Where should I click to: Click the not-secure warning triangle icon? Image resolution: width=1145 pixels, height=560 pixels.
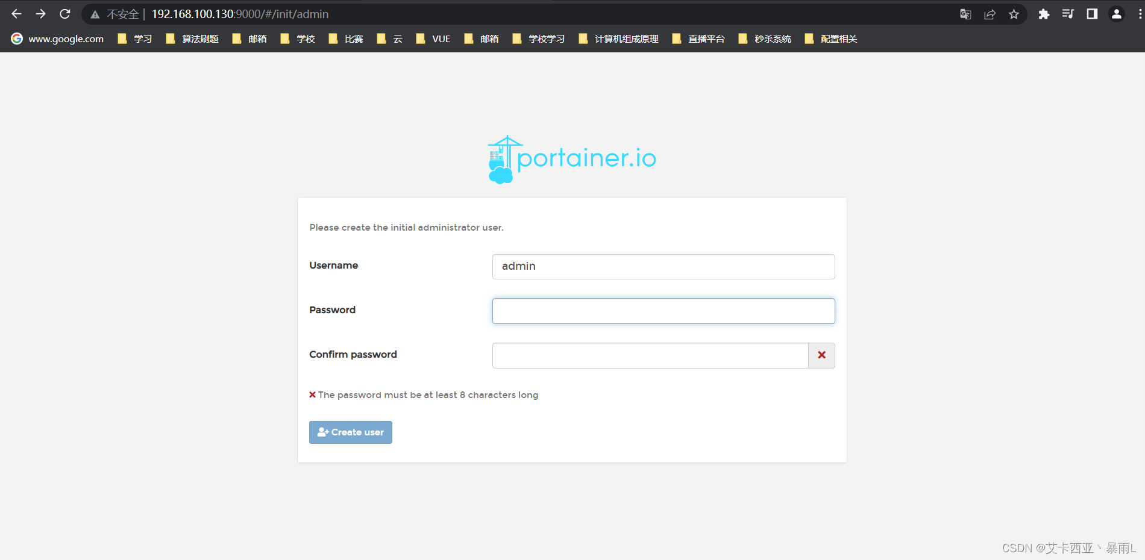coord(95,14)
